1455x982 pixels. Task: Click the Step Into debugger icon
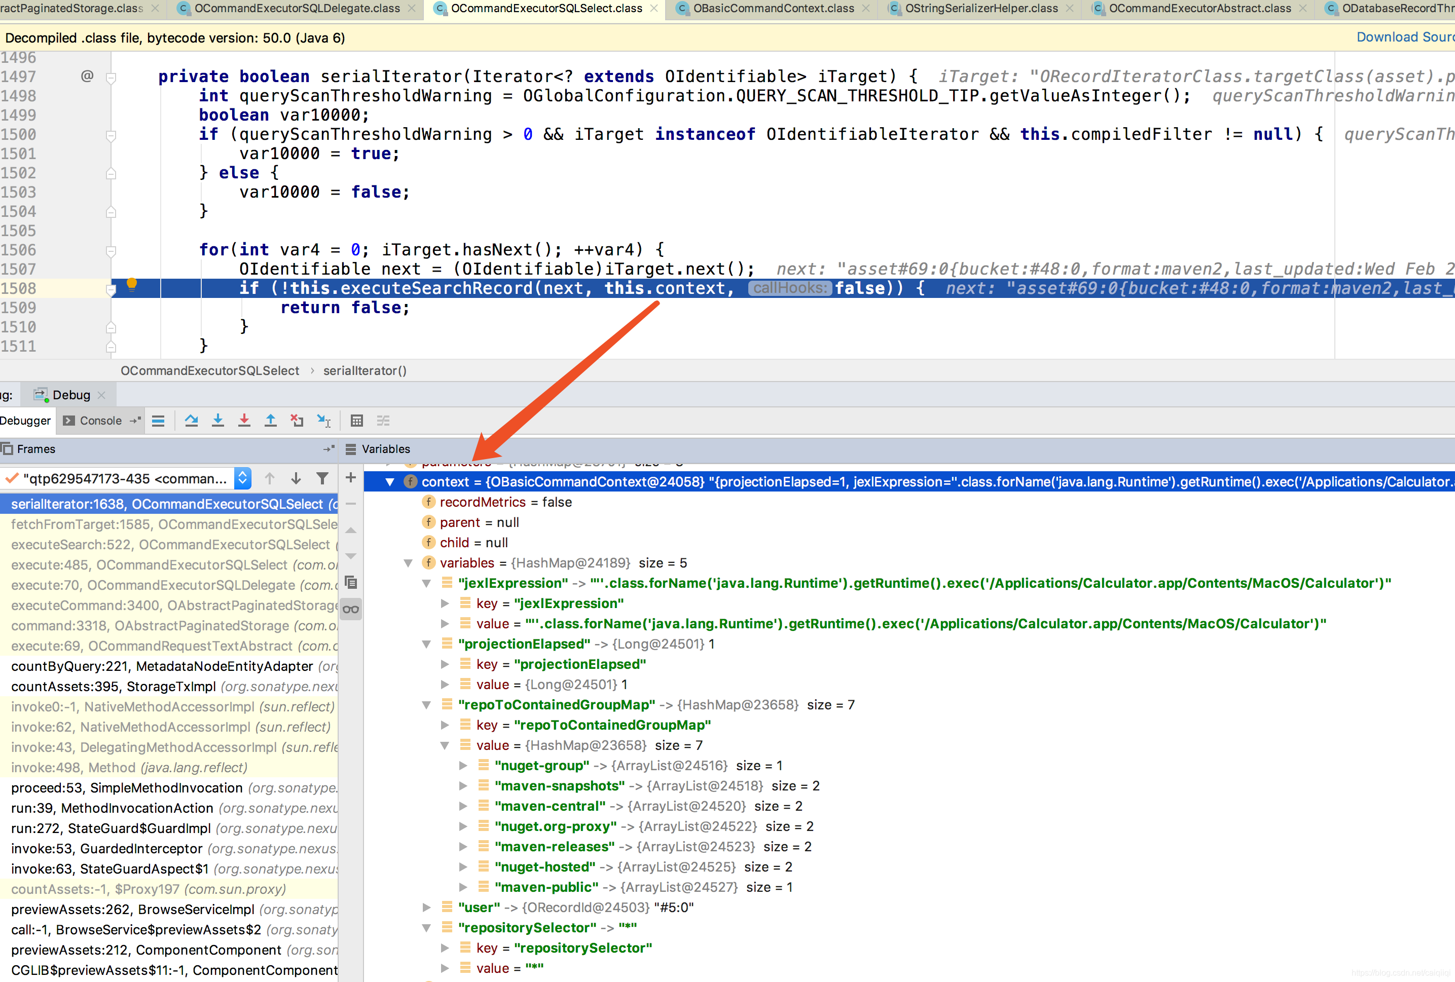click(x=218, y=421)
